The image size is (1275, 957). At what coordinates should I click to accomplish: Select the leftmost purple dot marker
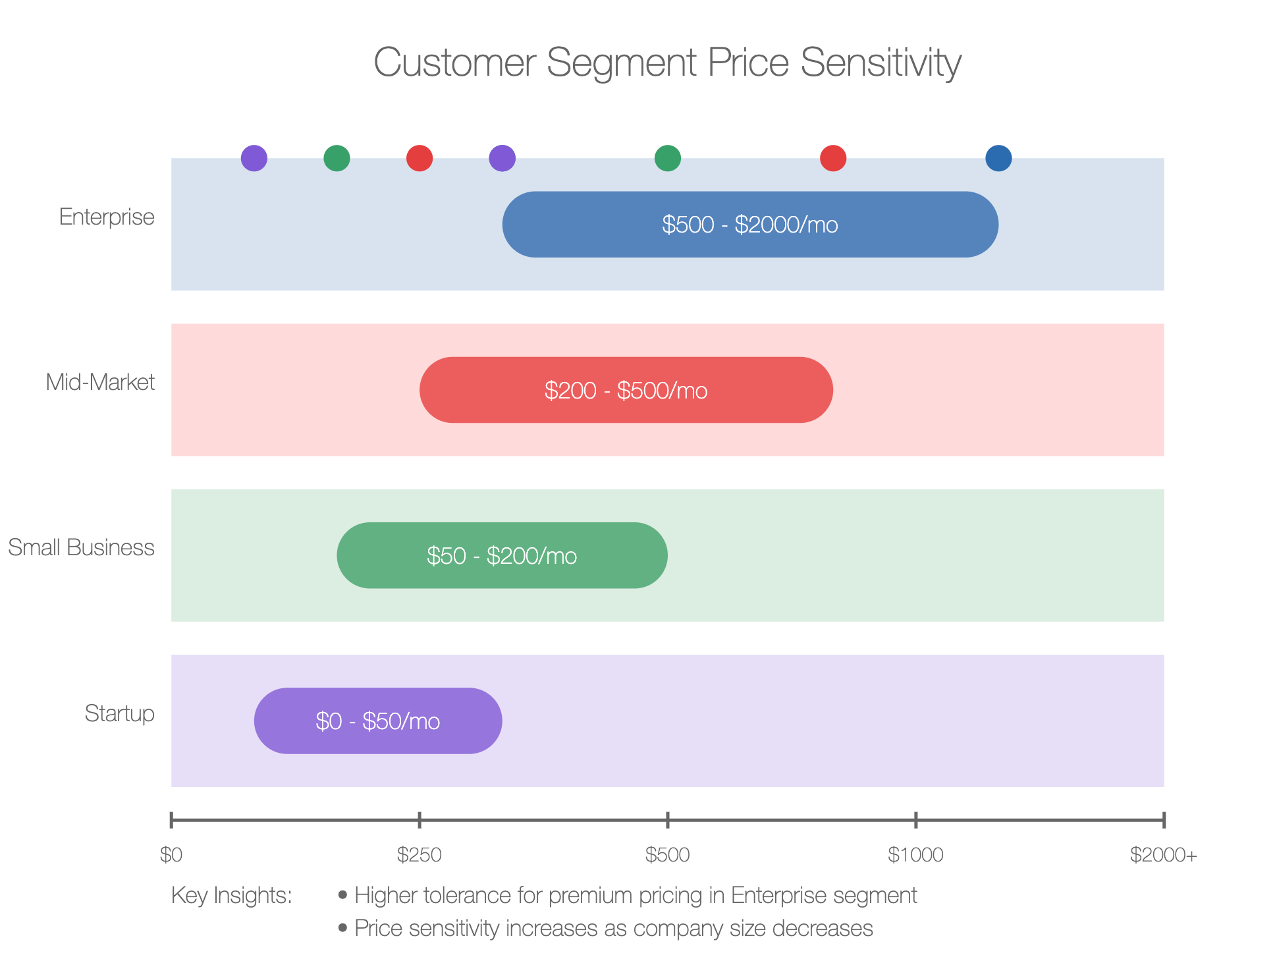(254, 158)
